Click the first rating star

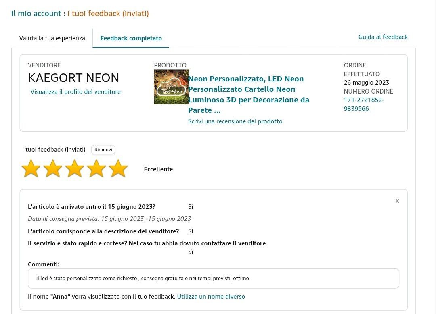coord(31,168)
